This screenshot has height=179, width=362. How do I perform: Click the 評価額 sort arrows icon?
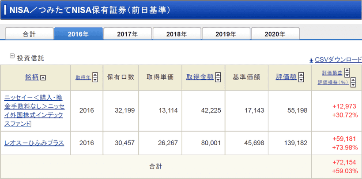301,77
